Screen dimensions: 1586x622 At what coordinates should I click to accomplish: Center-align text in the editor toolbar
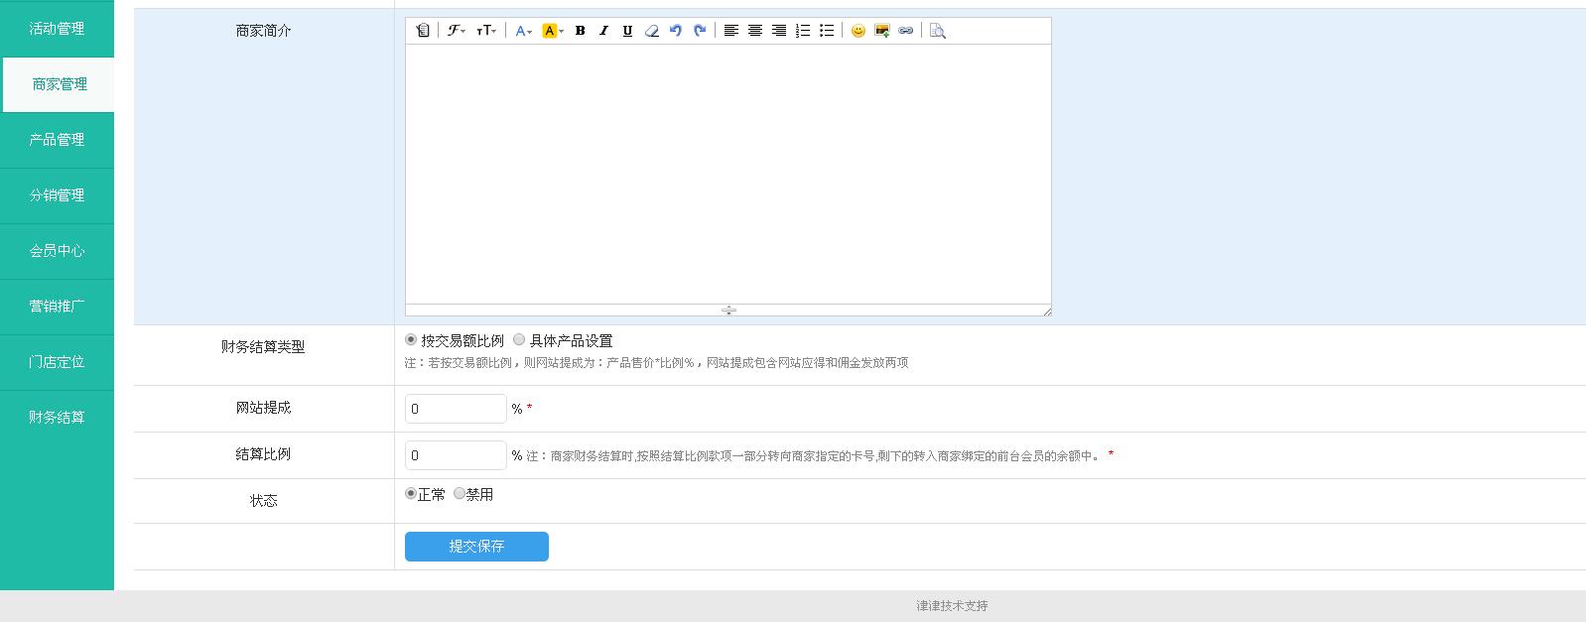click(x=755, y=31)
